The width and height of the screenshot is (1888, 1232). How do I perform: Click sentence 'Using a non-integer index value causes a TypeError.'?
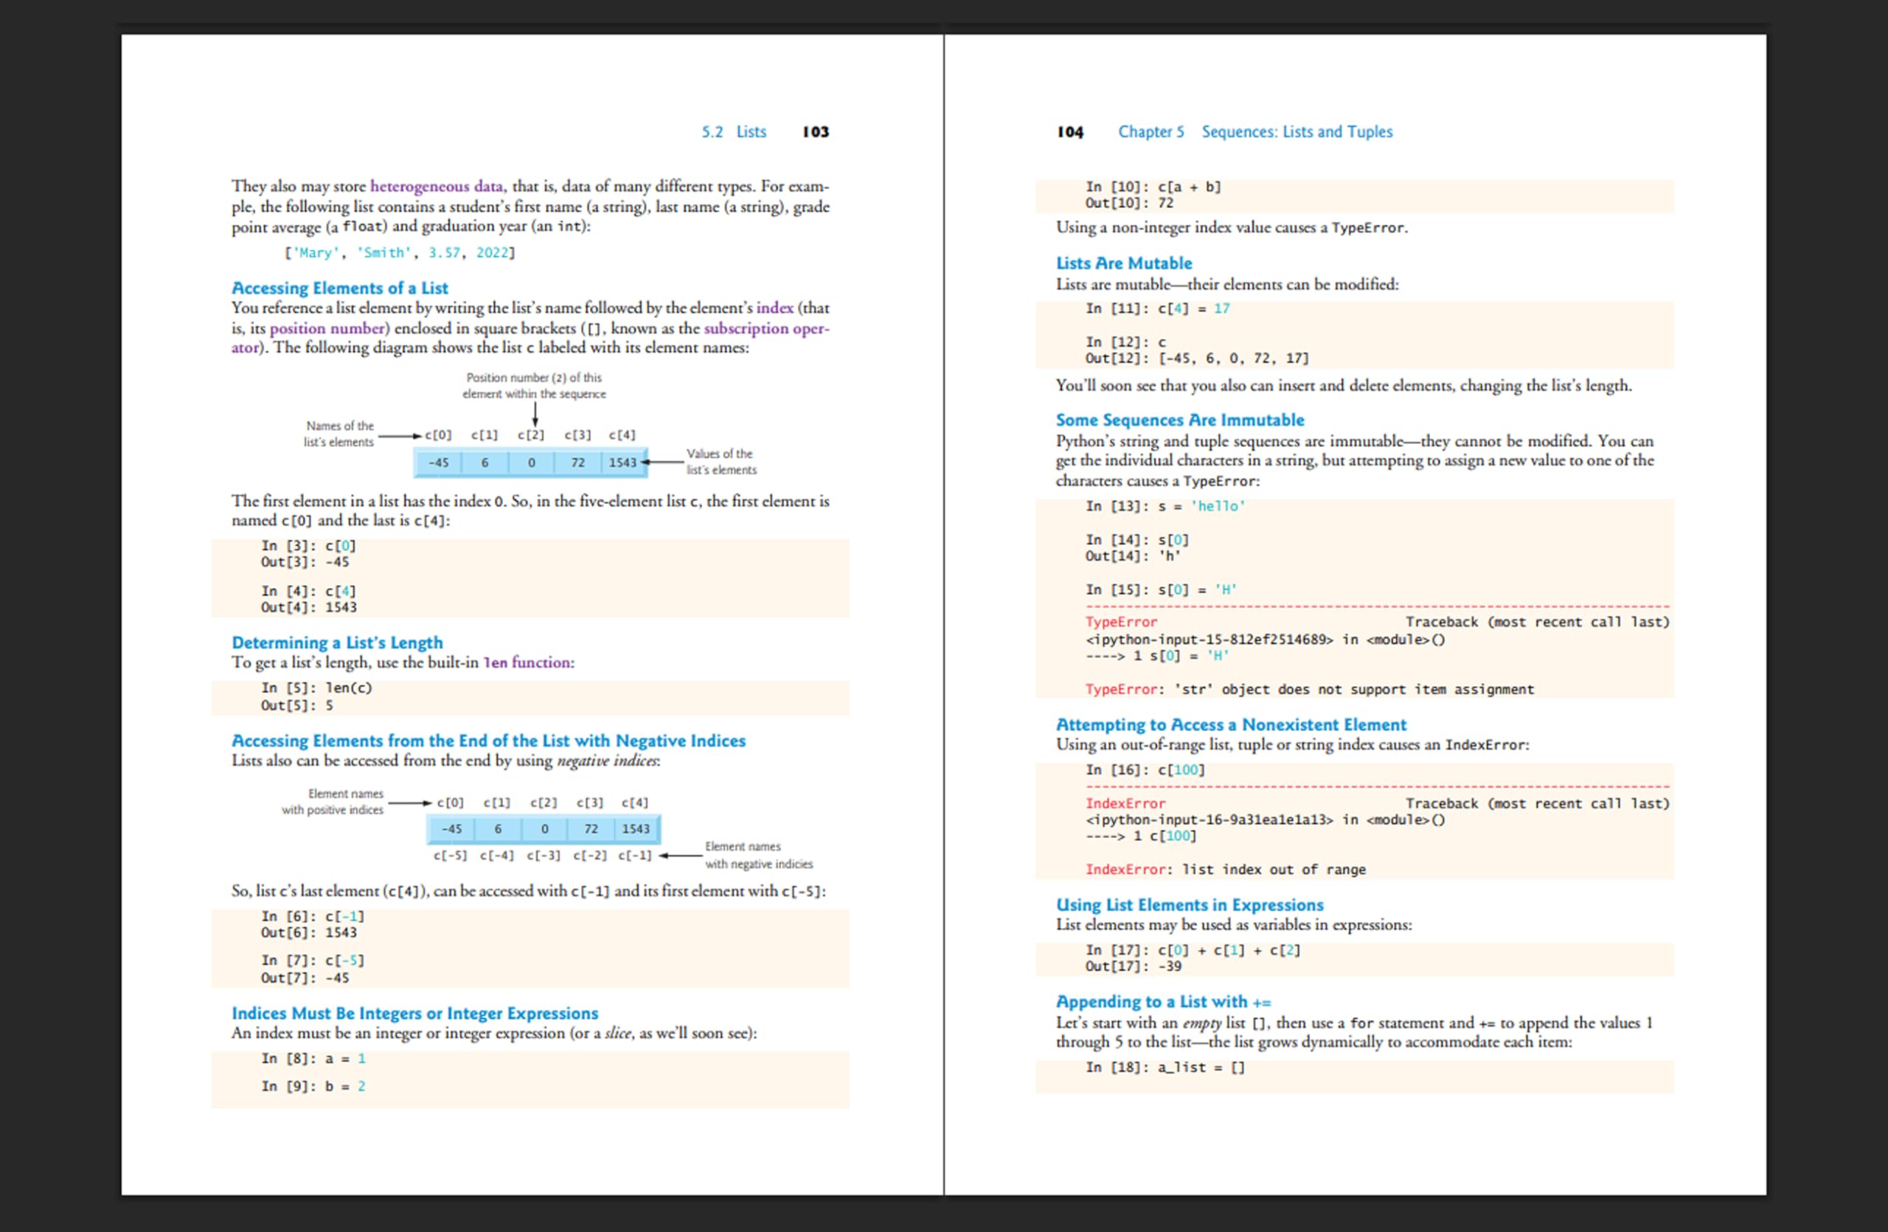(1231, 228)
